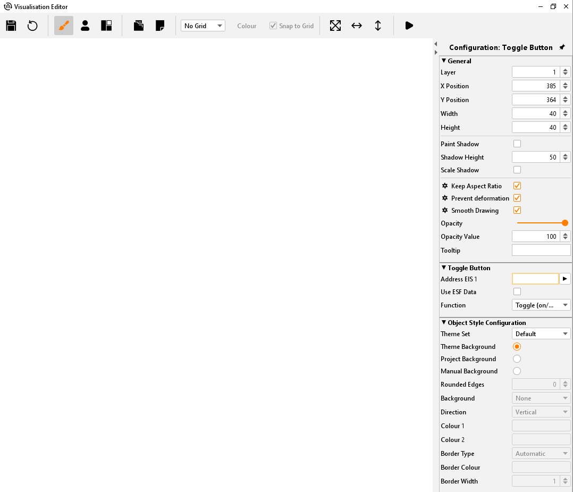Screen dimensions: 573x492
Task: Collapse the Object Style Configuration section
Action: (444, 322)
